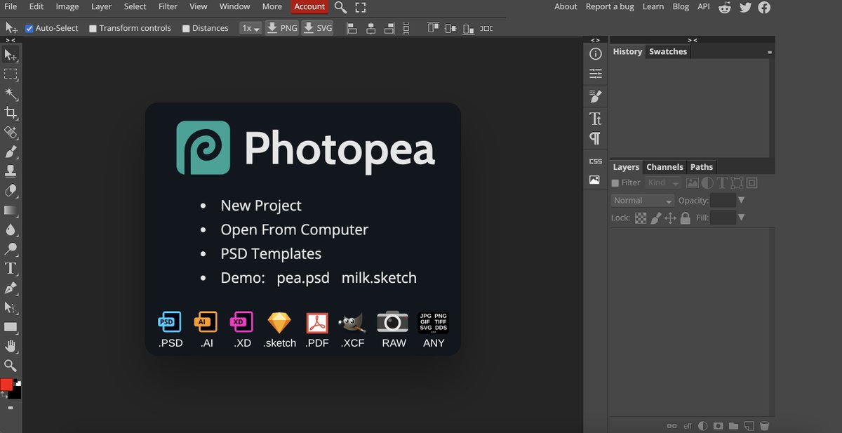Image resolution: width=842 pixels, height=433 pixels.
Task: Open the Normal blend mode dropdown
Action: [642, 201]
